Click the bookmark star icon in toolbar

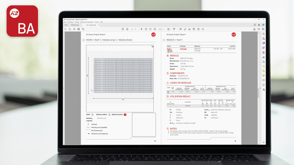(70, 29)
